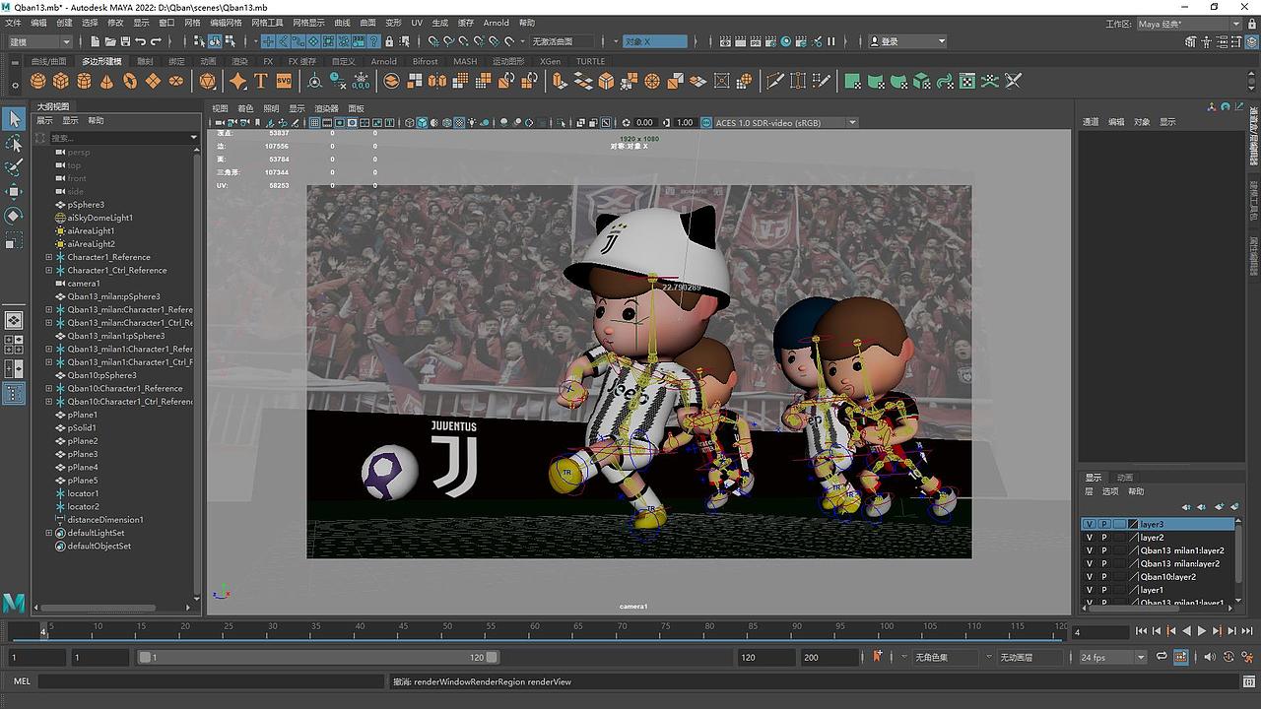Click the Redo arrow icon
This screenshot has height=709, width=1261.
point(157,41)
